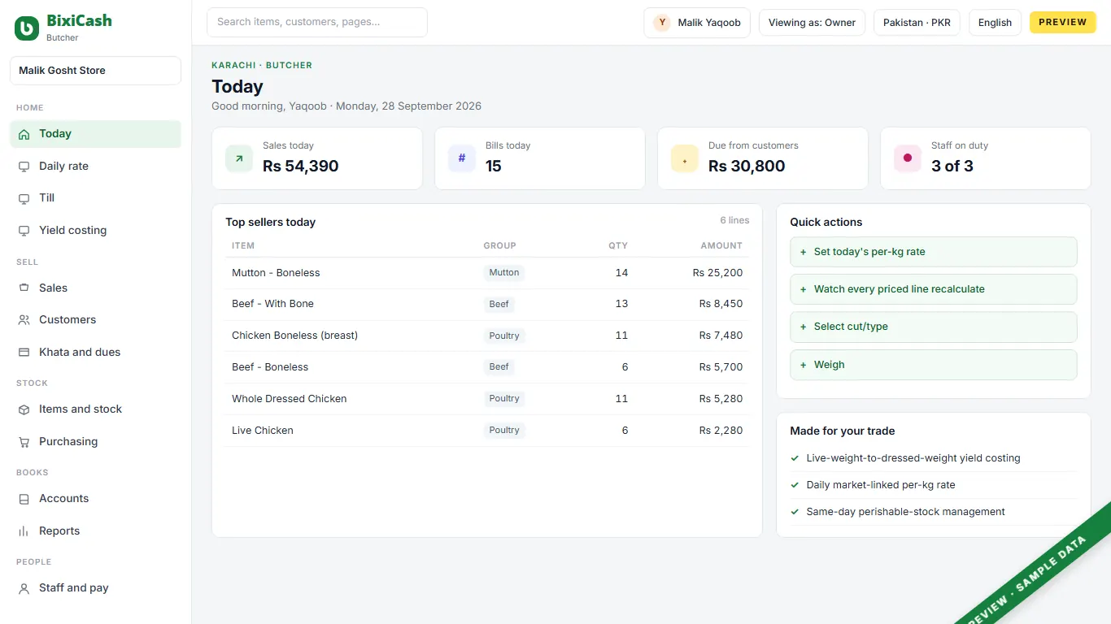Click the monitor icon beside Daily rate

coord(24,167)
